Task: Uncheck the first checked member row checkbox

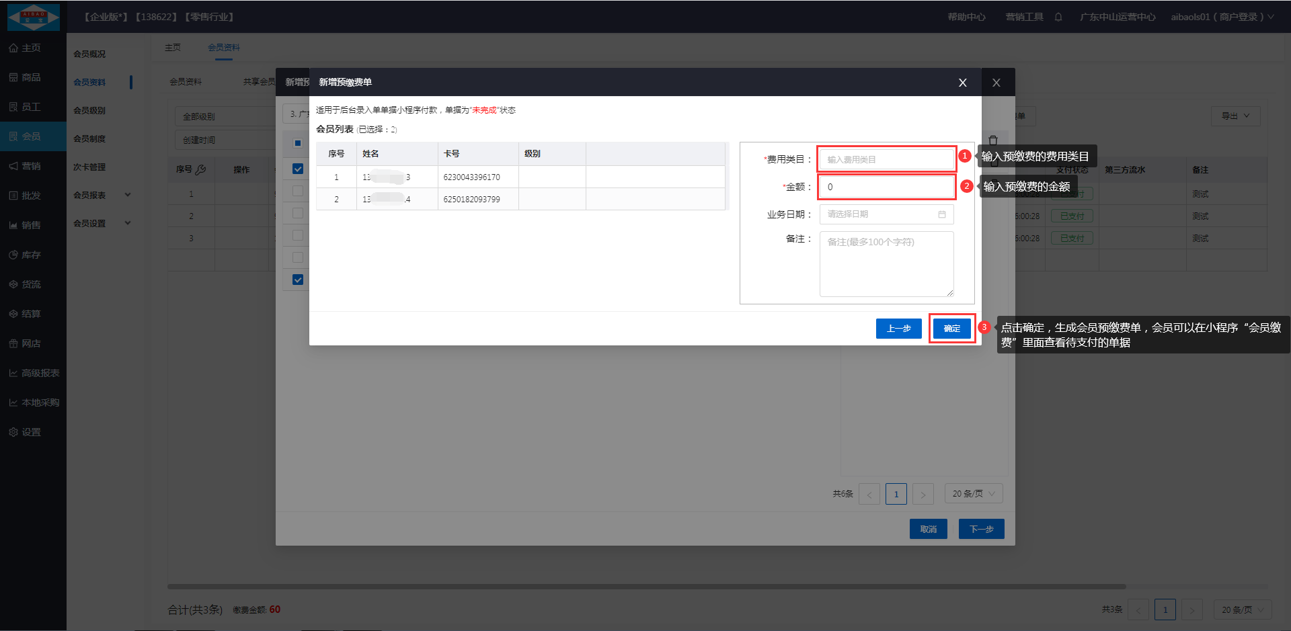Action: click(298, 169)
